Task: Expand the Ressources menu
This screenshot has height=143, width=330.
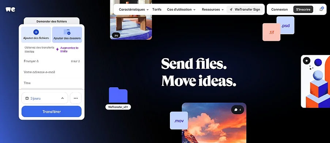Action: 213,9
